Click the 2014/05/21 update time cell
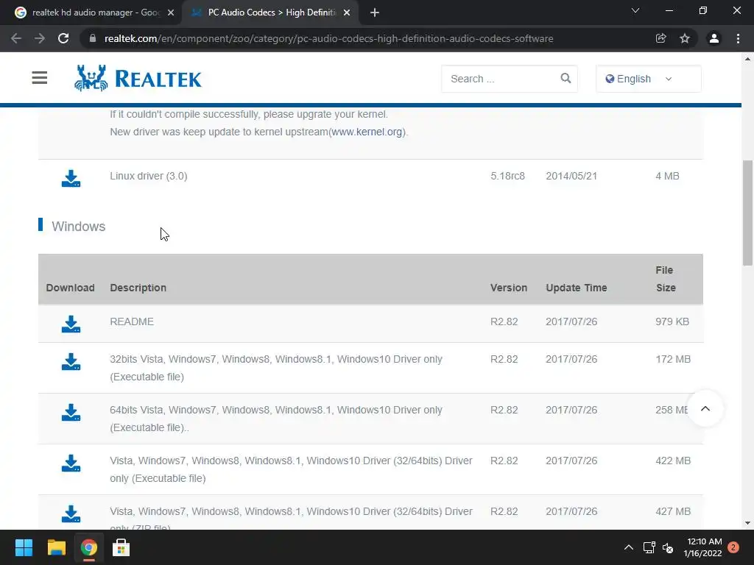The image size is (754, 565). pos(571,176)
